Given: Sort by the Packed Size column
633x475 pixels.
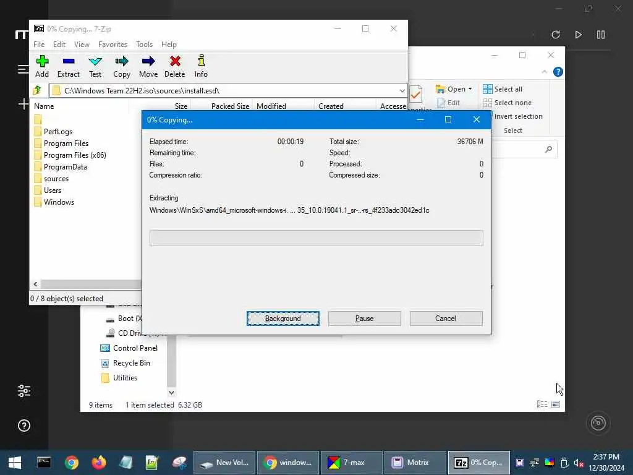Looking at the screenshot, I should click(x=230, y=106).
